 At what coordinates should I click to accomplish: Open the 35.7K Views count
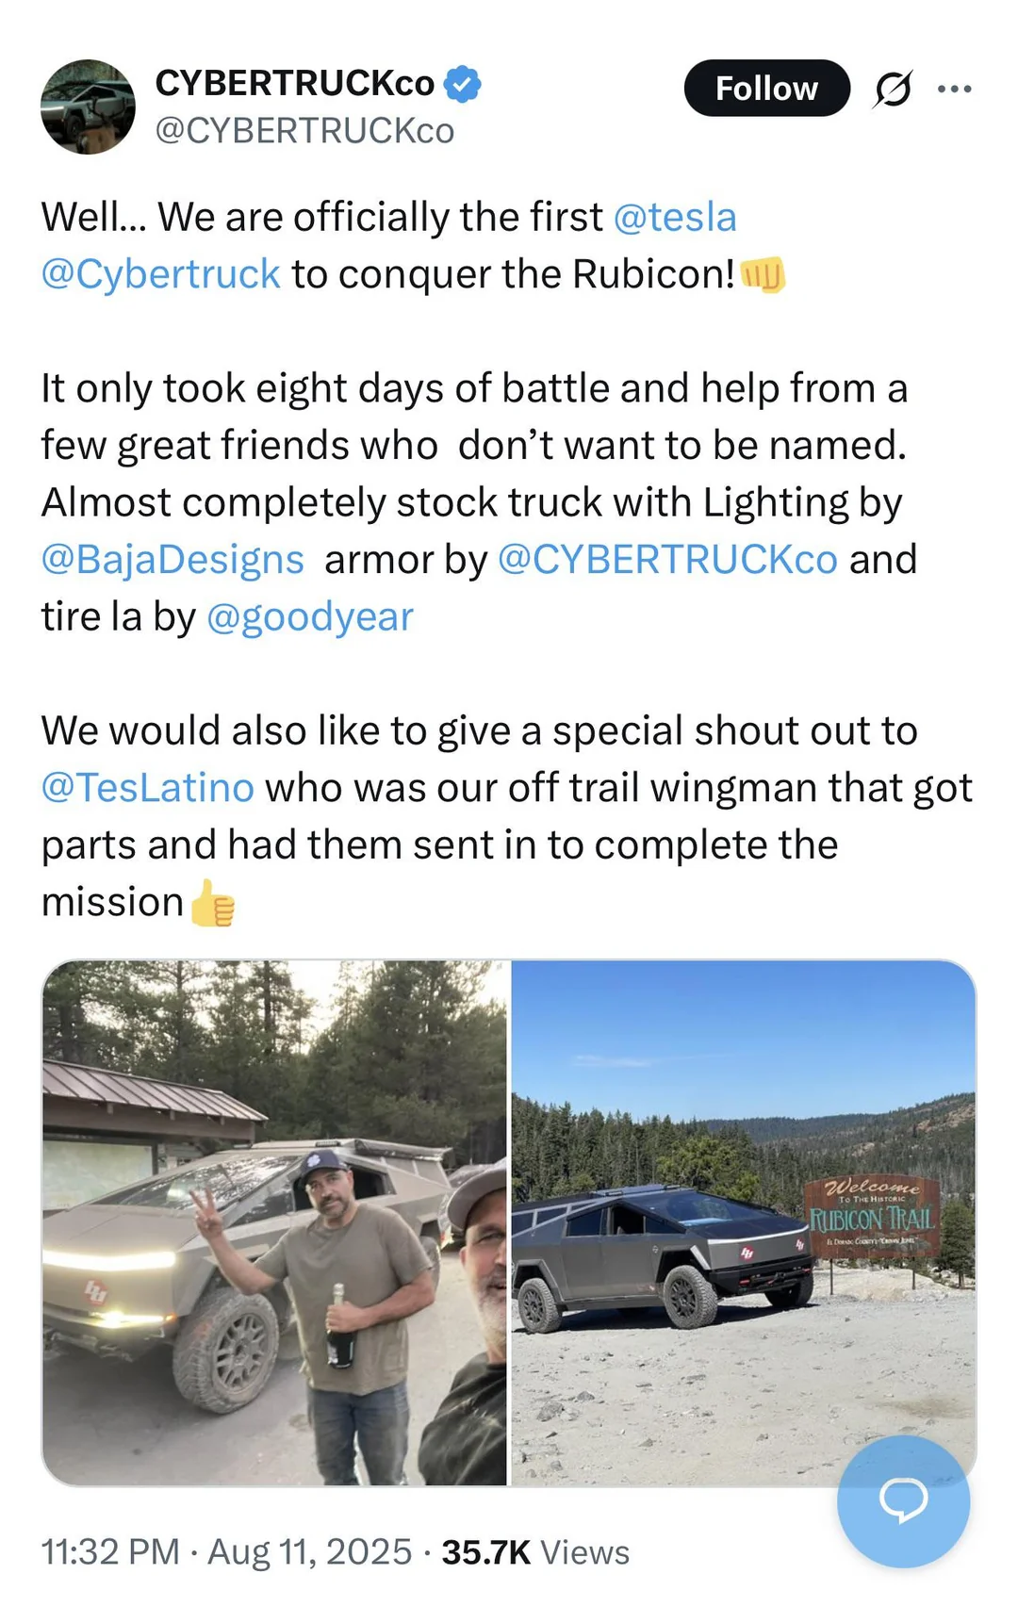pos(534,1551)
